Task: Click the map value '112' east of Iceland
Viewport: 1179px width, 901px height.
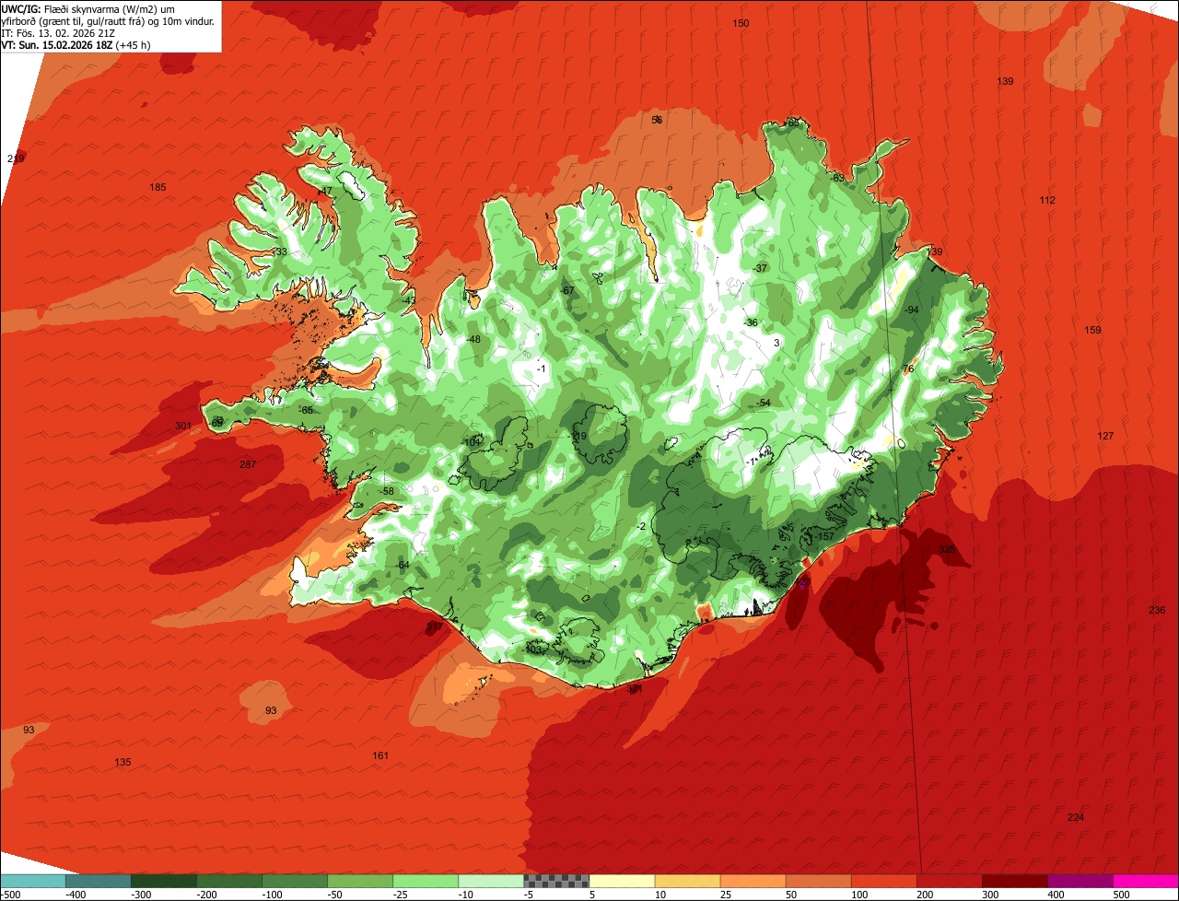Action: 1047,201
